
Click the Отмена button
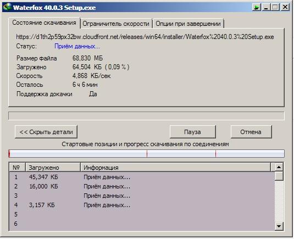(251, 132)
